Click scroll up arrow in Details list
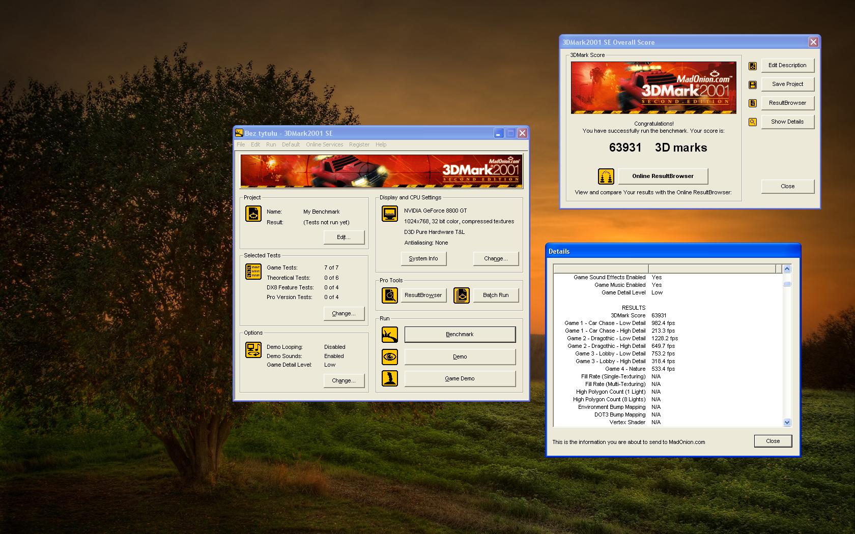Viewport: 855px width, 534px height. pos(787,269)
